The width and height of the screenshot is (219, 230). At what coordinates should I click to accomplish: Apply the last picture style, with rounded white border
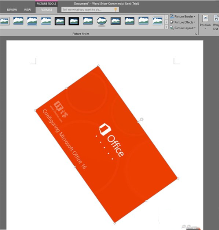[x=158, y=21]
